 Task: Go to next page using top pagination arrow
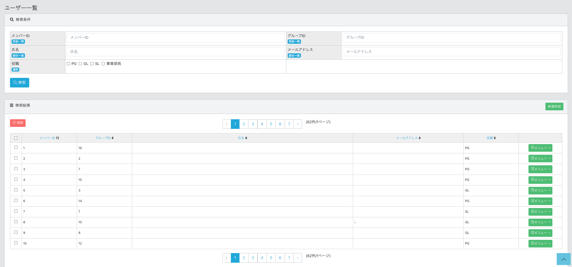[x=298, y=124]
